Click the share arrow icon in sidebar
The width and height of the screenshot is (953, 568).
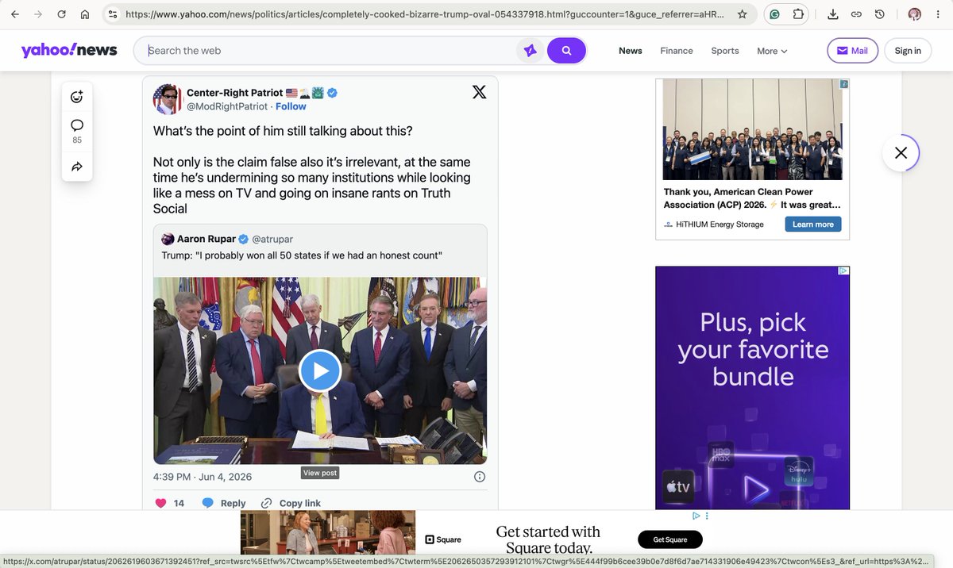[x=77, y=167]
